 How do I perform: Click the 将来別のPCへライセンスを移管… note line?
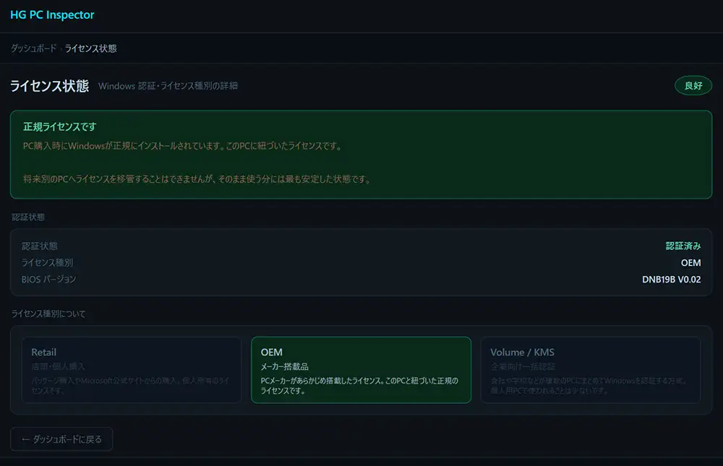click(197, 179)
